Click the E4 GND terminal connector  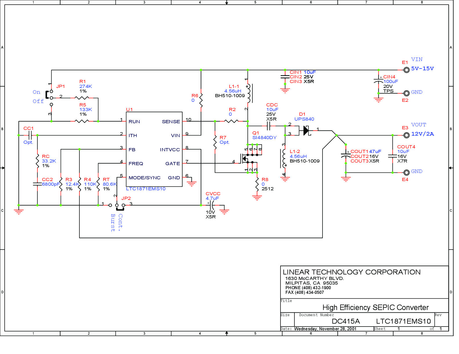point(407,173)
